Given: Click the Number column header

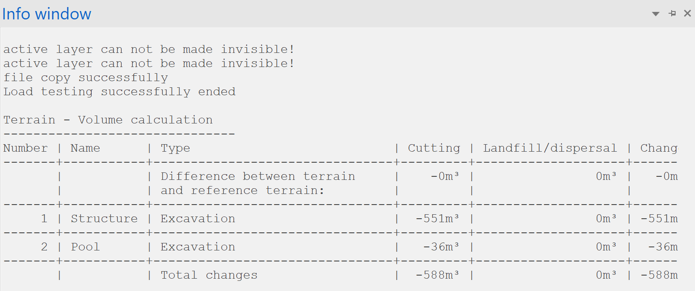Looking at the screenshot, I should pos(25,148).
